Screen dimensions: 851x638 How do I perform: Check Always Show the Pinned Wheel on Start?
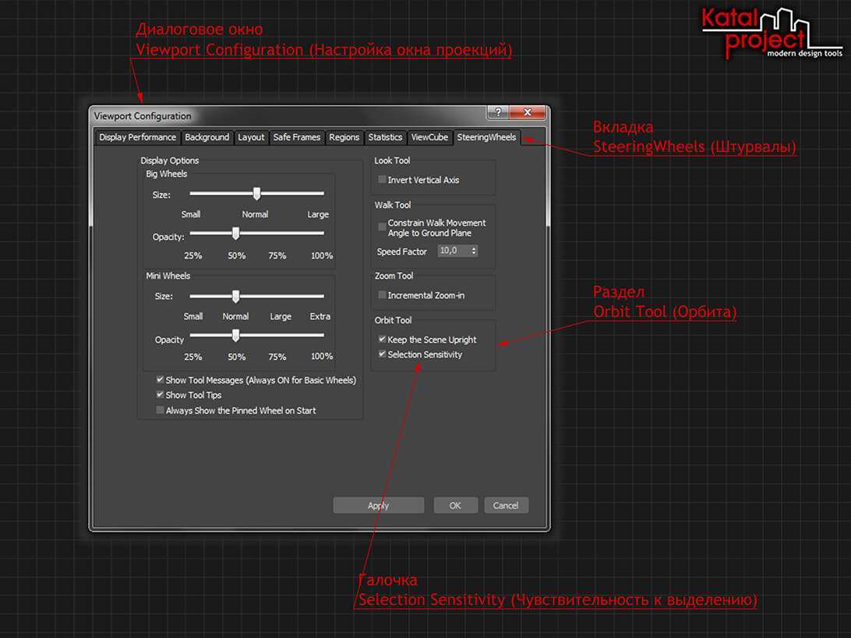(x=160, y=411)
